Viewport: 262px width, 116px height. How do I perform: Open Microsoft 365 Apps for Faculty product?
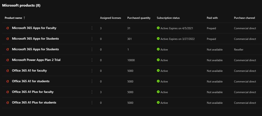(34, 28)
